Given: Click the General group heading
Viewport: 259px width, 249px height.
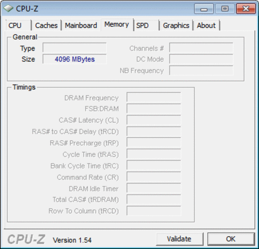Looking at the screenshot, I should tap(25, 37).
